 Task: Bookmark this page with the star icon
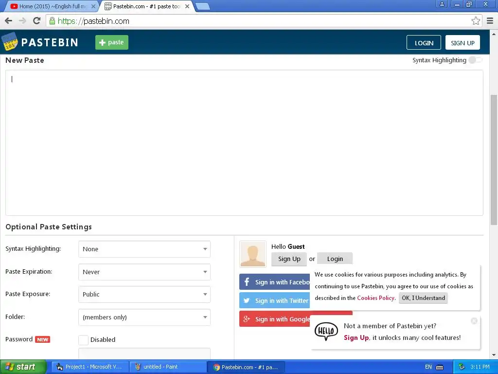coord(476,21)
